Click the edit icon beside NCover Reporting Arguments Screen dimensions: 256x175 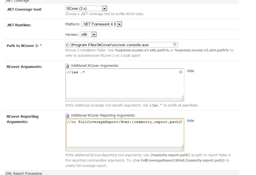(68, 115)
